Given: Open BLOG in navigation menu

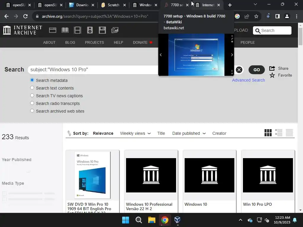Looking at the screenshot, I should click(70, 43).
